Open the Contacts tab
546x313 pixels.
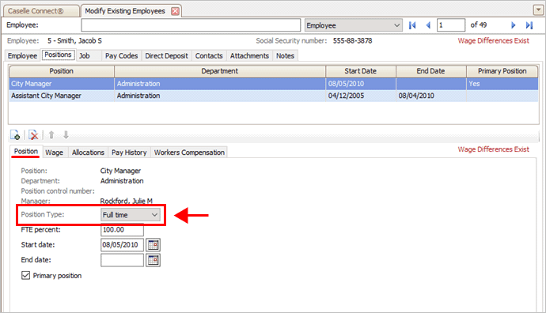click(209, 55)
